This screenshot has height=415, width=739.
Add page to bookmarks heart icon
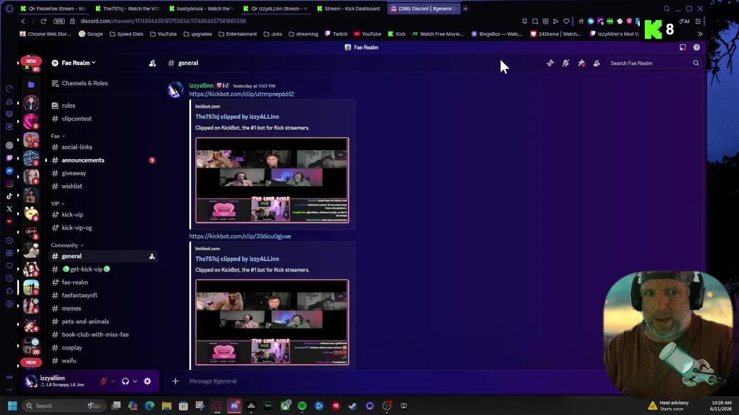pyautogui.click(x=566, y=21)
